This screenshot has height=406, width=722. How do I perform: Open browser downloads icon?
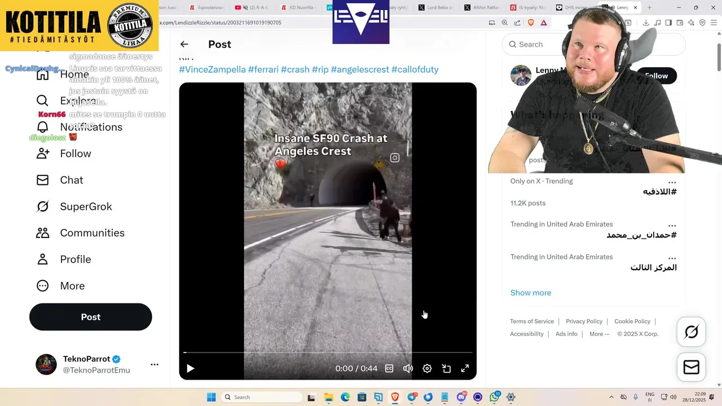click(x=646, y=23)
